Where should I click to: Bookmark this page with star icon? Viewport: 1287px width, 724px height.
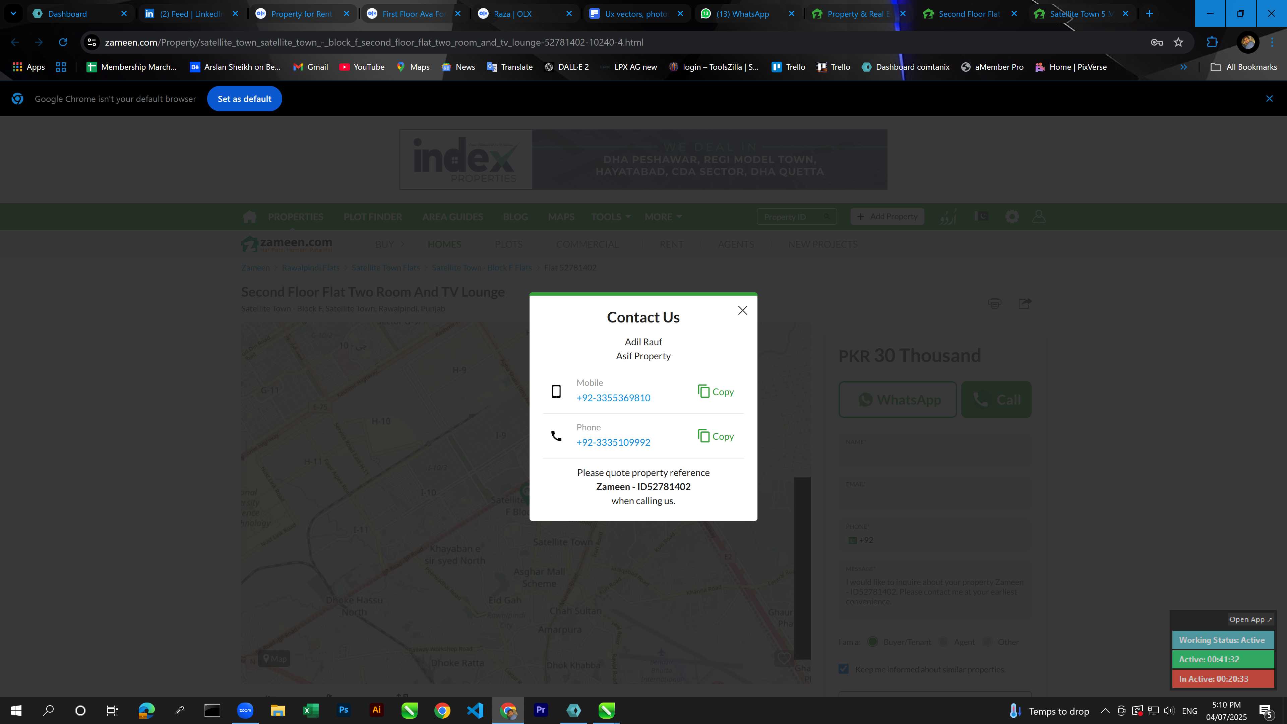pyautogui.click(x=1178, y=43)
